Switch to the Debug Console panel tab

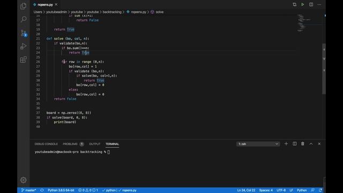pos(46,144)
